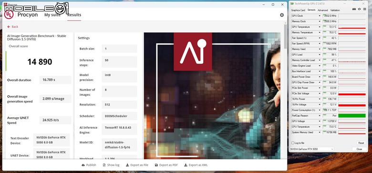372x173 pixels.
Task: Click the green PerfCap Reason bar
Action: click(352, 116)
